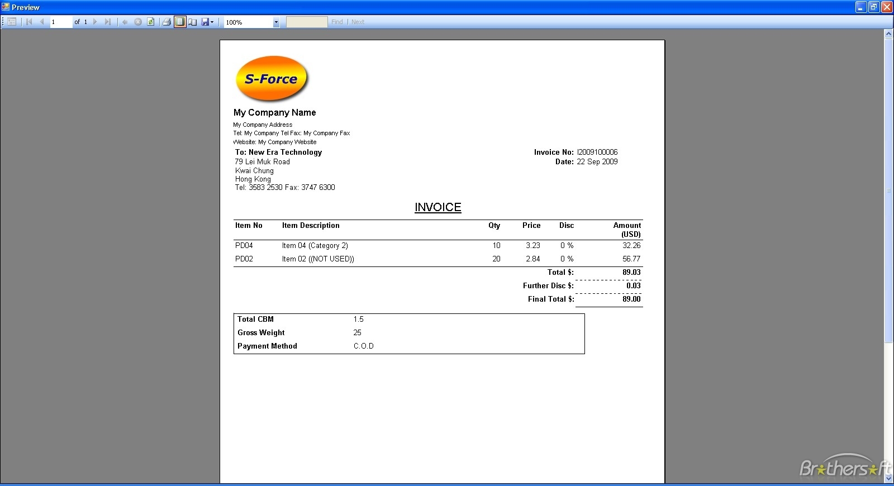The height and width of the screenshot is (486, 894).
Task: Click the vertical scrollbar up arrow
Action: click(x=888, y=34)
